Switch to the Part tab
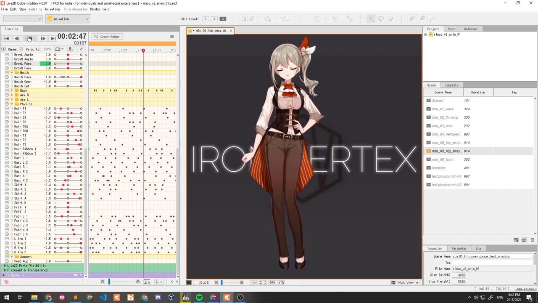This screenshot has width=538, height=303. point(451,29)
